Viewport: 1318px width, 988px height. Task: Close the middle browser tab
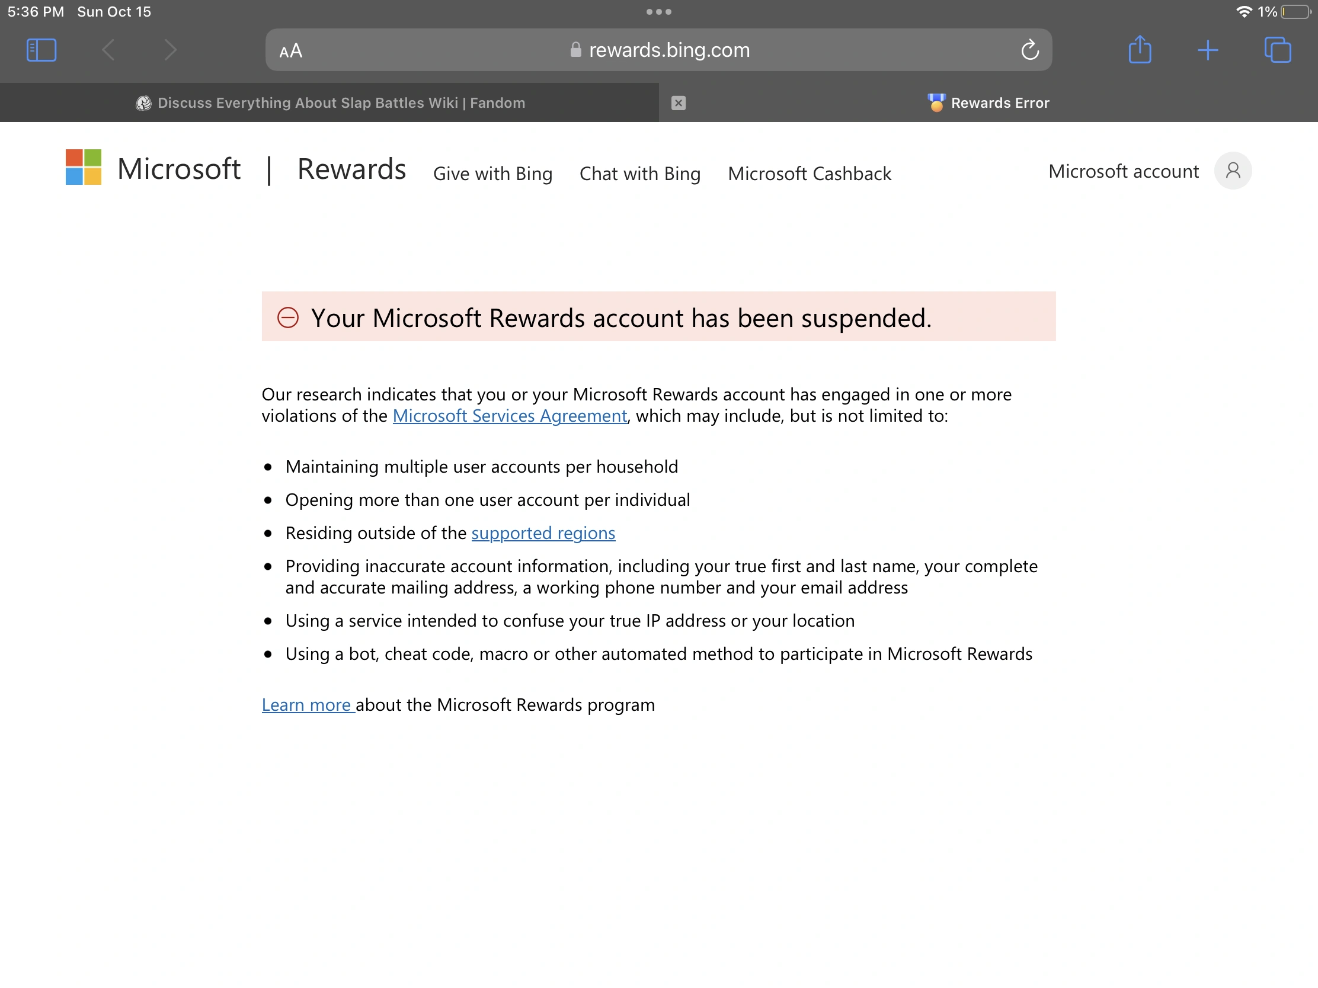[679, 102]
